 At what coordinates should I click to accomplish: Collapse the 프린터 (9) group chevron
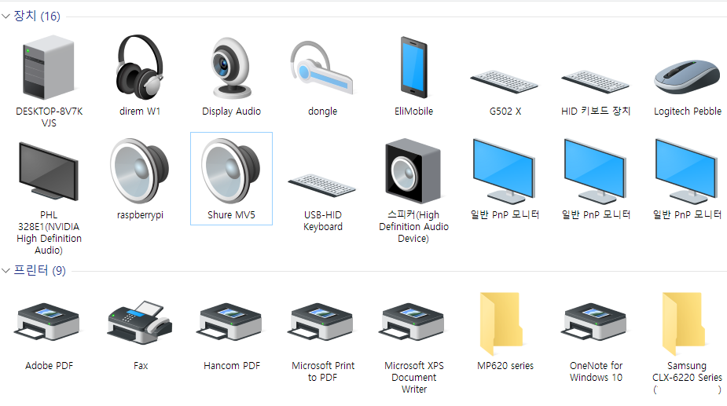point(6,270)
